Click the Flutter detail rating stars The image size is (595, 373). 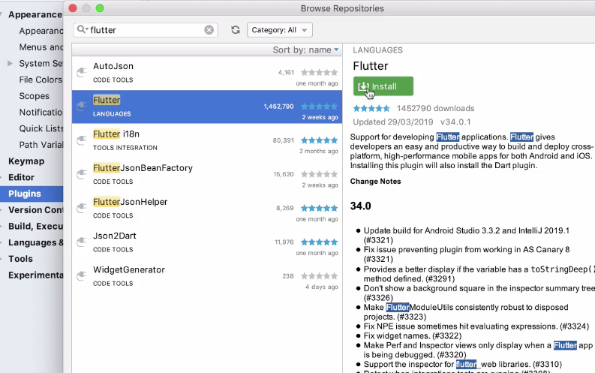click(371, 109)
